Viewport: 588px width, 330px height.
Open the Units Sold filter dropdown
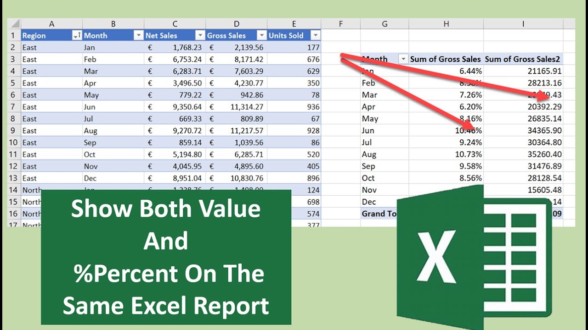pos(315,35)
